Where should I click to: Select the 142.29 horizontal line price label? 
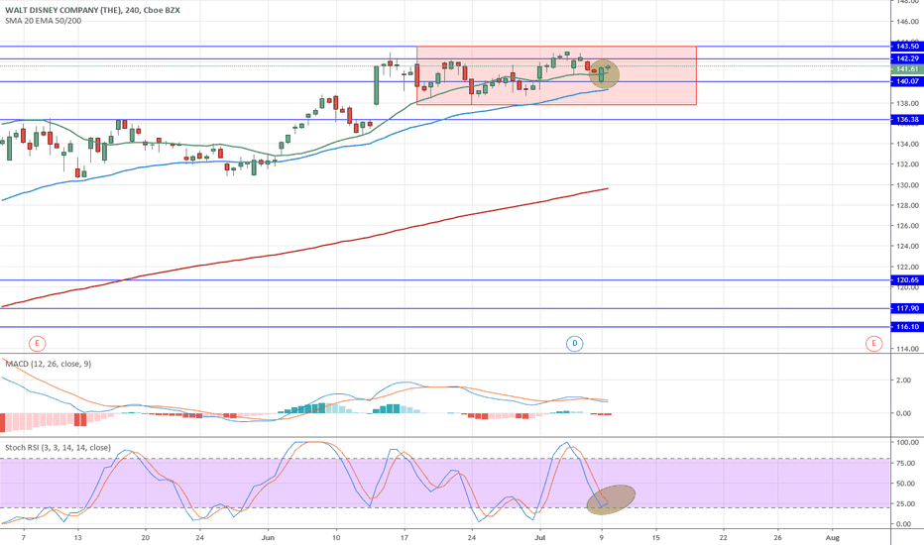click(x=907, y=58)
